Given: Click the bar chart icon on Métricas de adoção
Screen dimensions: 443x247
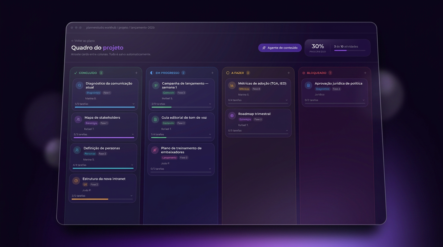Looking at the screenshot, I should click(x=232, y=85).
